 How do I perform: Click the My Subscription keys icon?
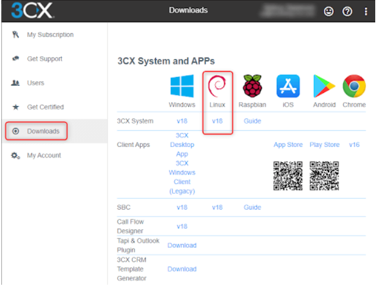pyautogui.click(x=16, y=34)
